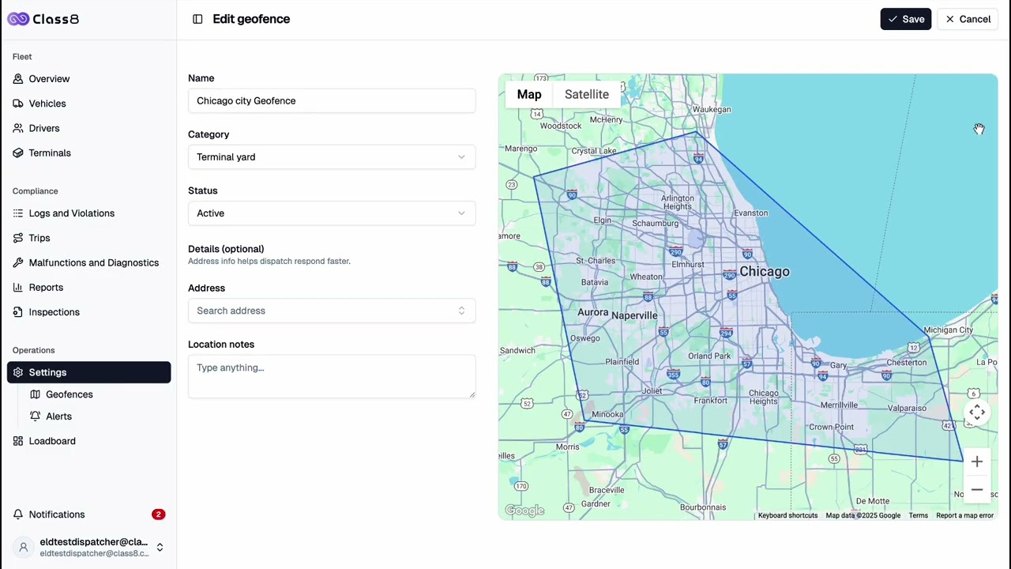Expand the account switcher chevrons
Screen dimensions: 1011x569
pos(160,547)
